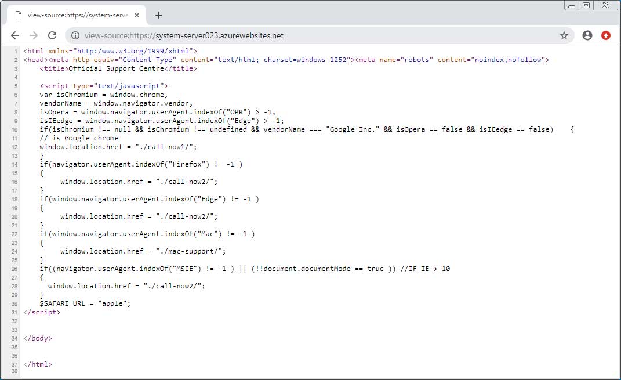Maximize the browser window
This screenshot has width=621, height=380.
587,5
